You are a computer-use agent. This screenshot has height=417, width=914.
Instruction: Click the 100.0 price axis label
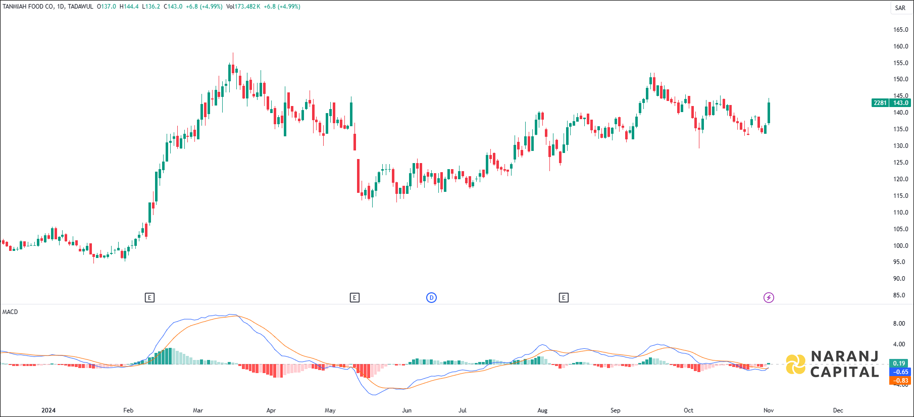tap(901, 246)
